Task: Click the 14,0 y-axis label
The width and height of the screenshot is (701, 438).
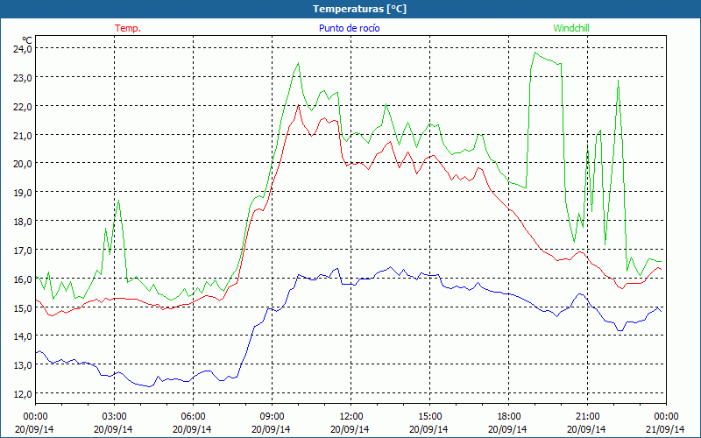Action: tap(23, 336)
